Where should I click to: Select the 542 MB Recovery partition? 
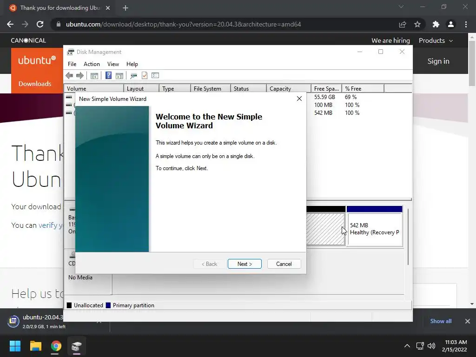point(375,229)
